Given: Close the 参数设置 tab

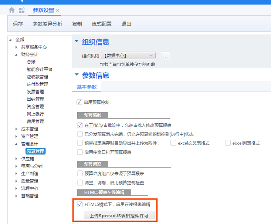Looking at the screenshot, I should (x=58, y=11).
